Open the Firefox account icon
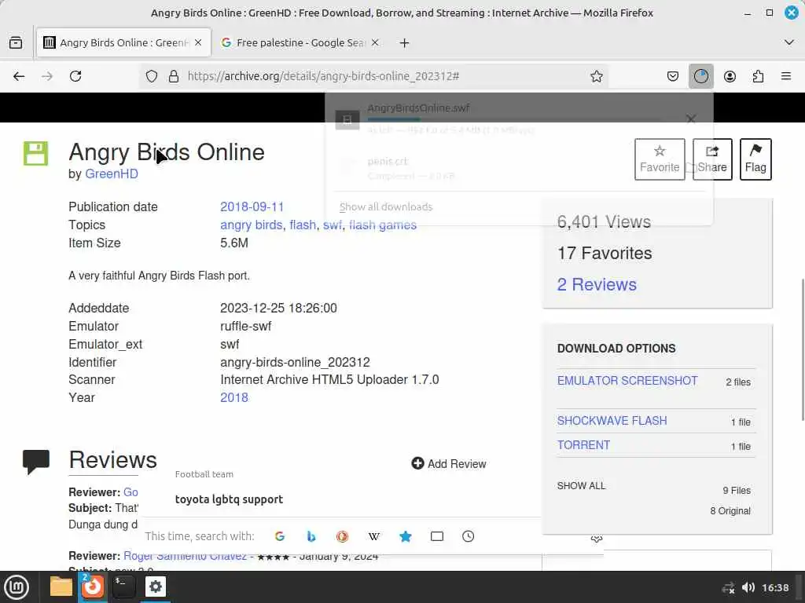 (x=730, y=76)
